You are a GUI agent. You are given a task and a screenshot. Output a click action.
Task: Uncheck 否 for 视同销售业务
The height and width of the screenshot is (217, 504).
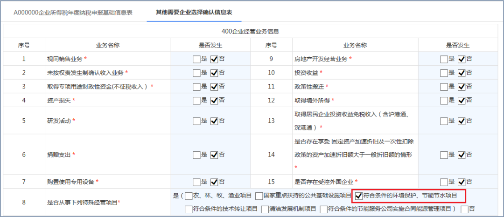pos(214,59)
